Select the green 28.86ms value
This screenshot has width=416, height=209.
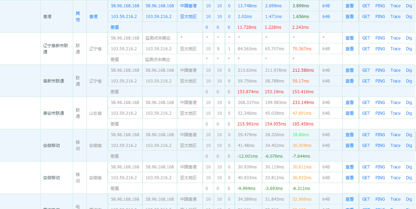pos(301,135)
